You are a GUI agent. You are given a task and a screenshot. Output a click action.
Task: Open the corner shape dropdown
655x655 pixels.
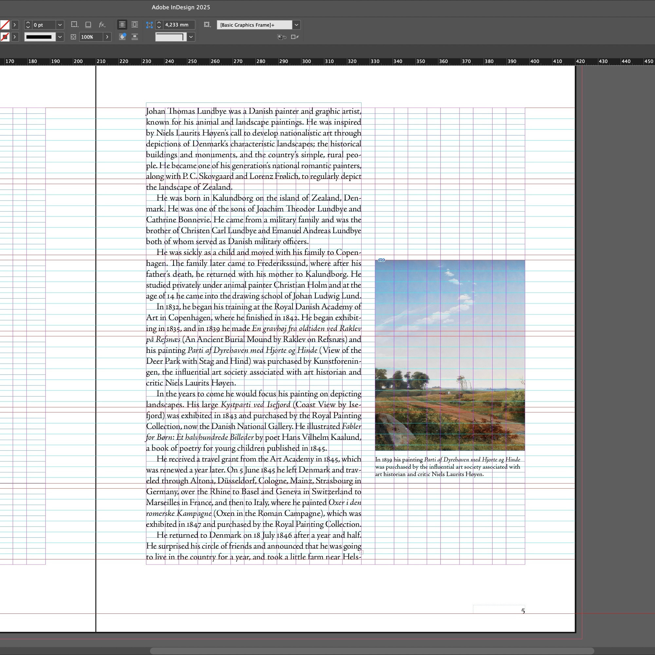(x=191, y=37)
